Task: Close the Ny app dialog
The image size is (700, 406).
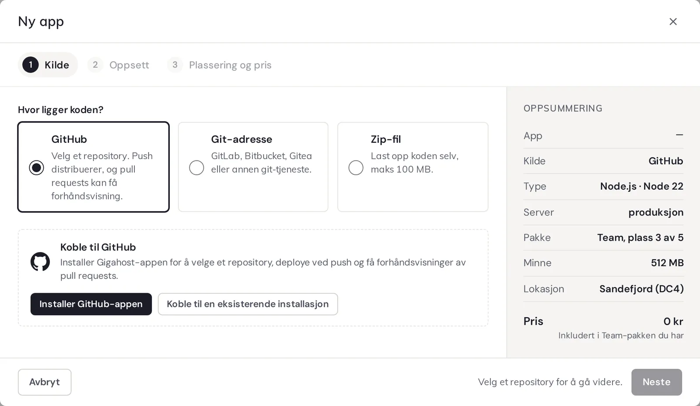Action: coord(673,21)
